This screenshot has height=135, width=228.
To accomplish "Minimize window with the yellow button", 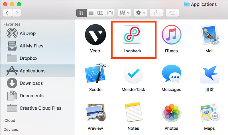I will point(12,4).
